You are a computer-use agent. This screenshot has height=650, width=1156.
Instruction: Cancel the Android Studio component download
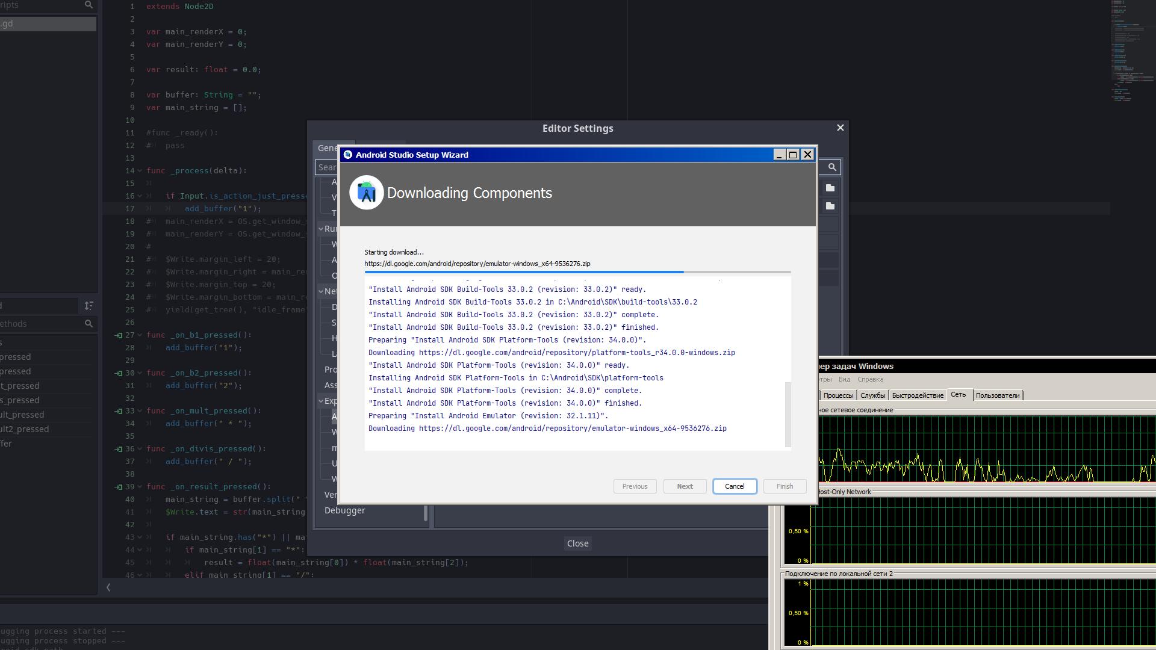734,486
